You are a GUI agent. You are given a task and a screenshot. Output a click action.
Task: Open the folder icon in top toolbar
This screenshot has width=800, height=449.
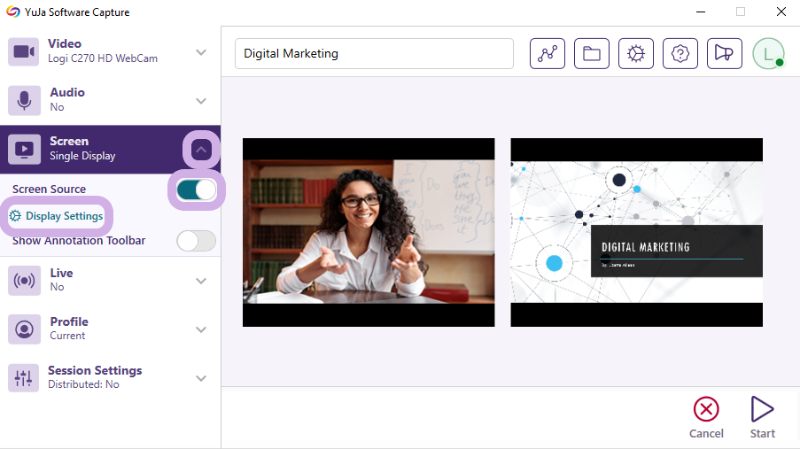[x=591, y=53]
